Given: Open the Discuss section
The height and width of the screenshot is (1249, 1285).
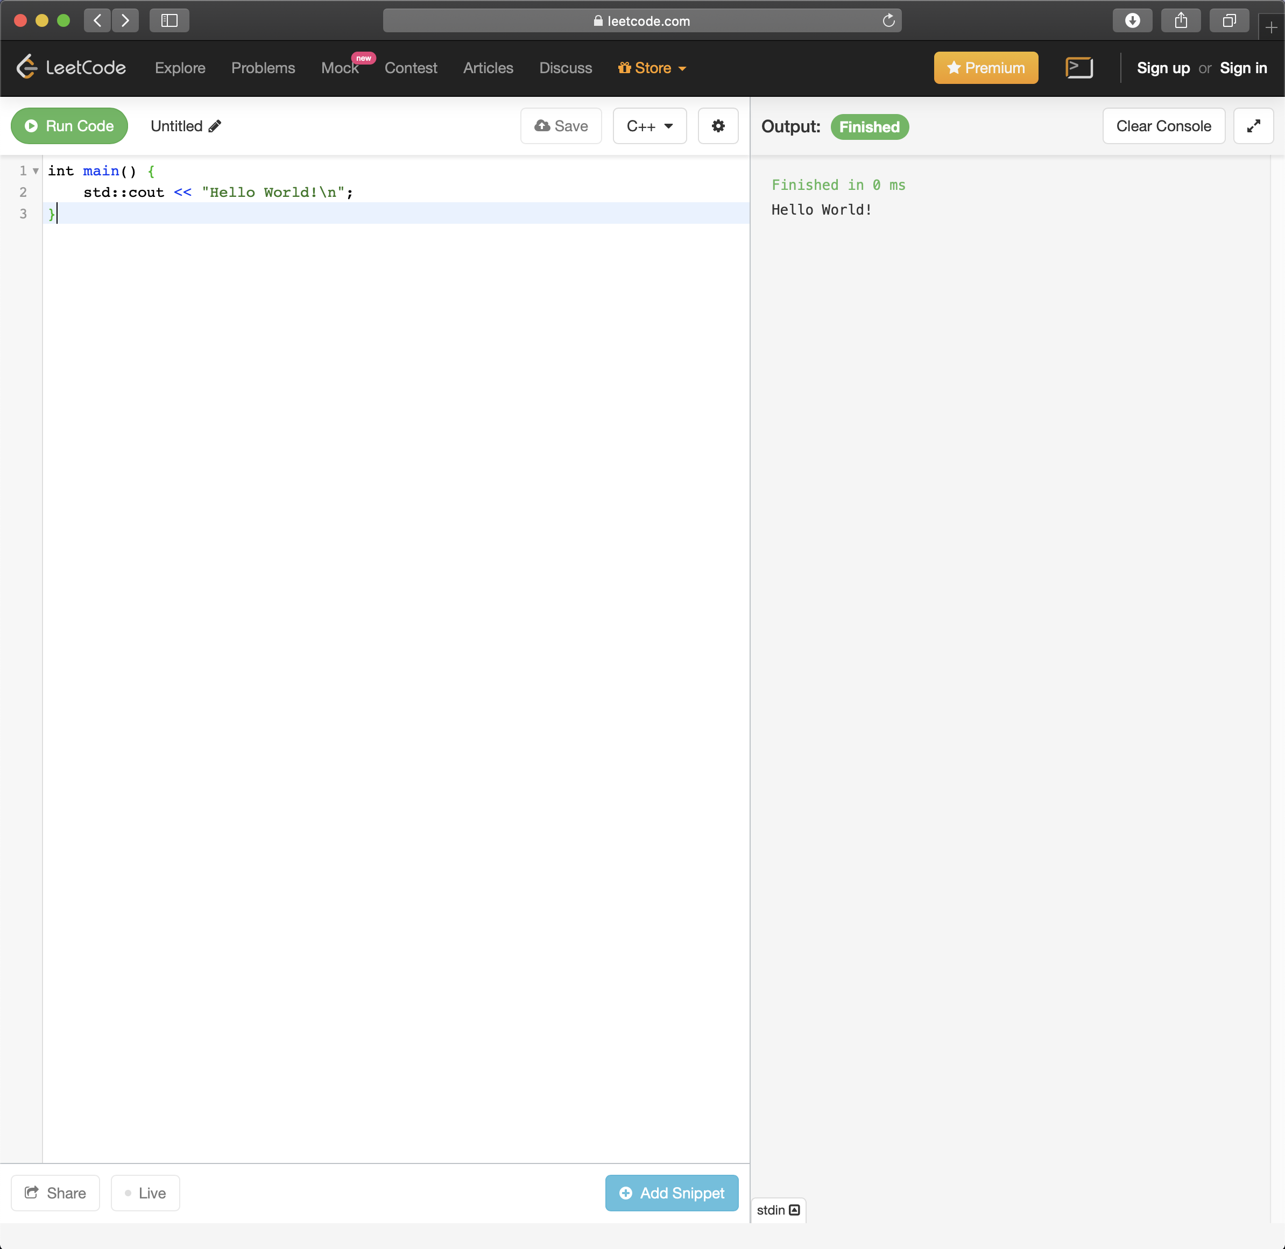Looking at the screenshot, I should point(565,68).
